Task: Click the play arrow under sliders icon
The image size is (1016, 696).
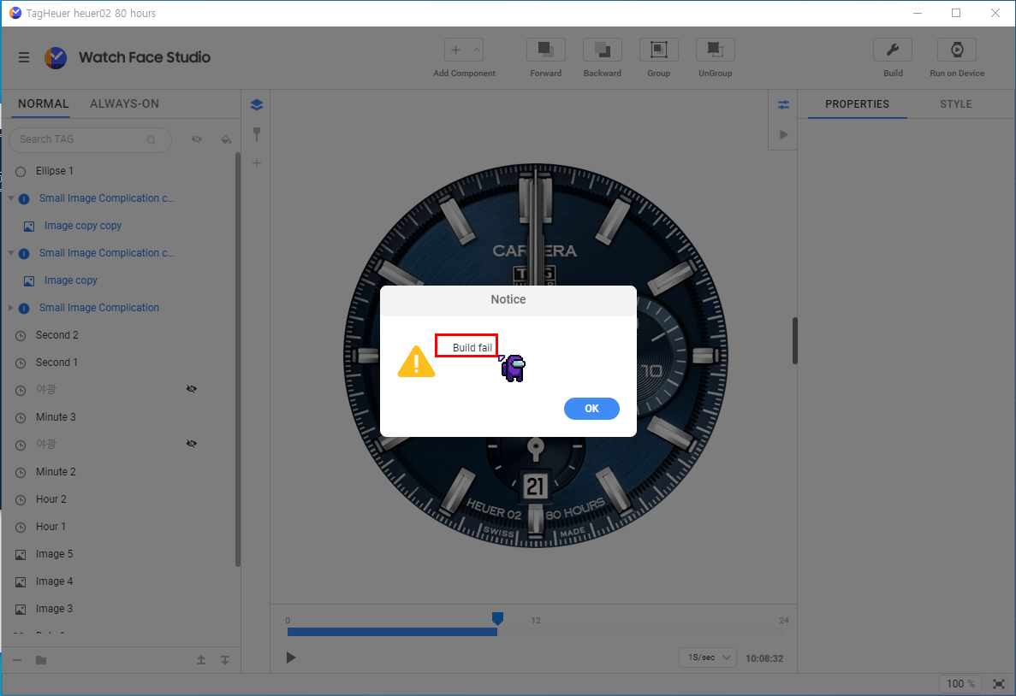Action: click(x=782, y=134)
